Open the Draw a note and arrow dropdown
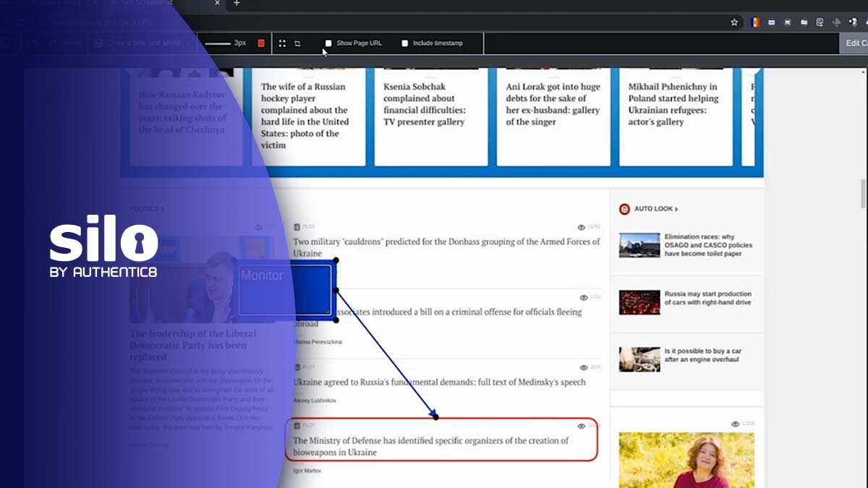 tap(143, 43)
